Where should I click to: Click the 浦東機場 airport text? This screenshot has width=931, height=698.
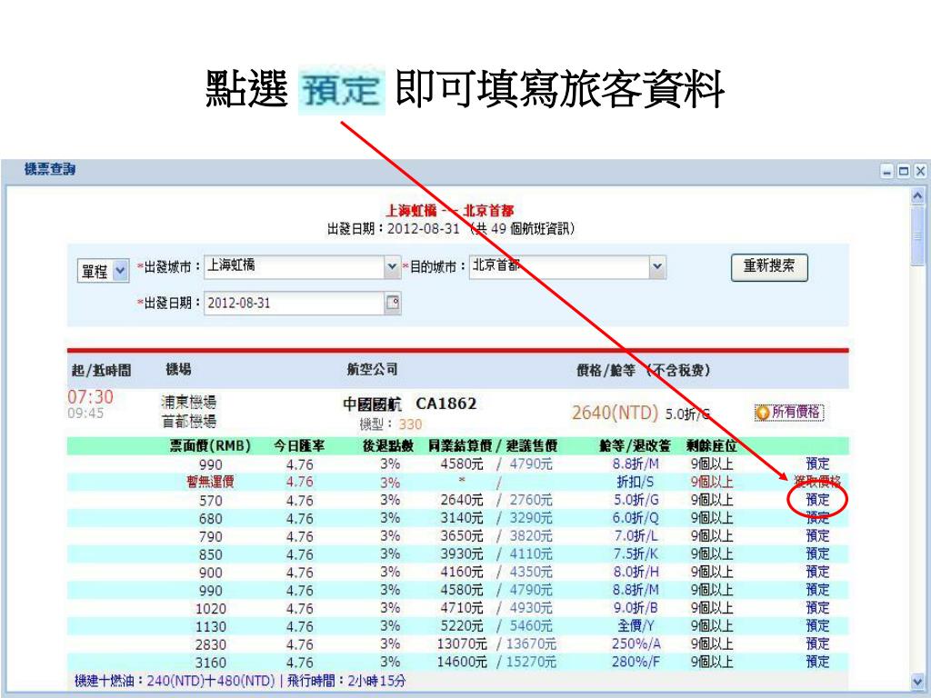(189, 402)
